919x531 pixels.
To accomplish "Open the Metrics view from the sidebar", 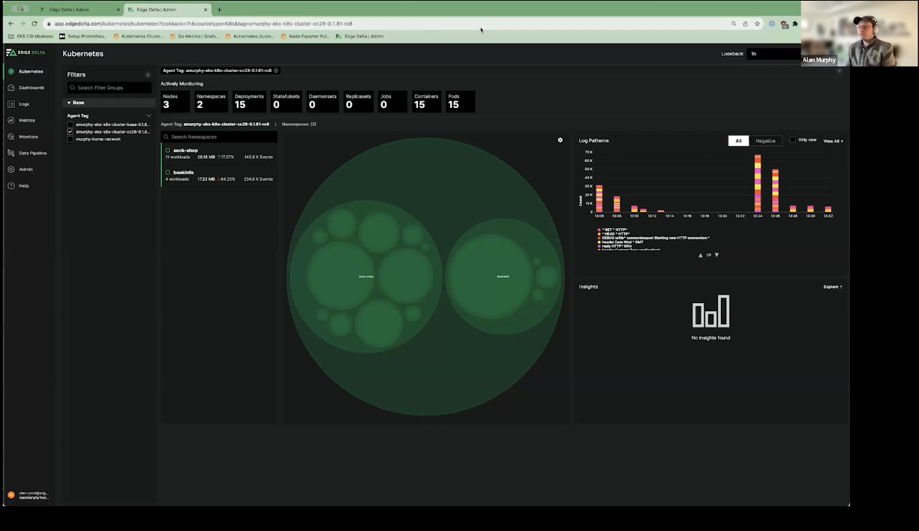I will click(x=26, y=120).
